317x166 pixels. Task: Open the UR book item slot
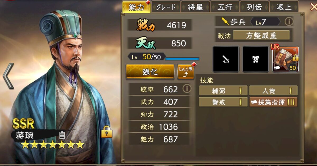tap(285, 59)
